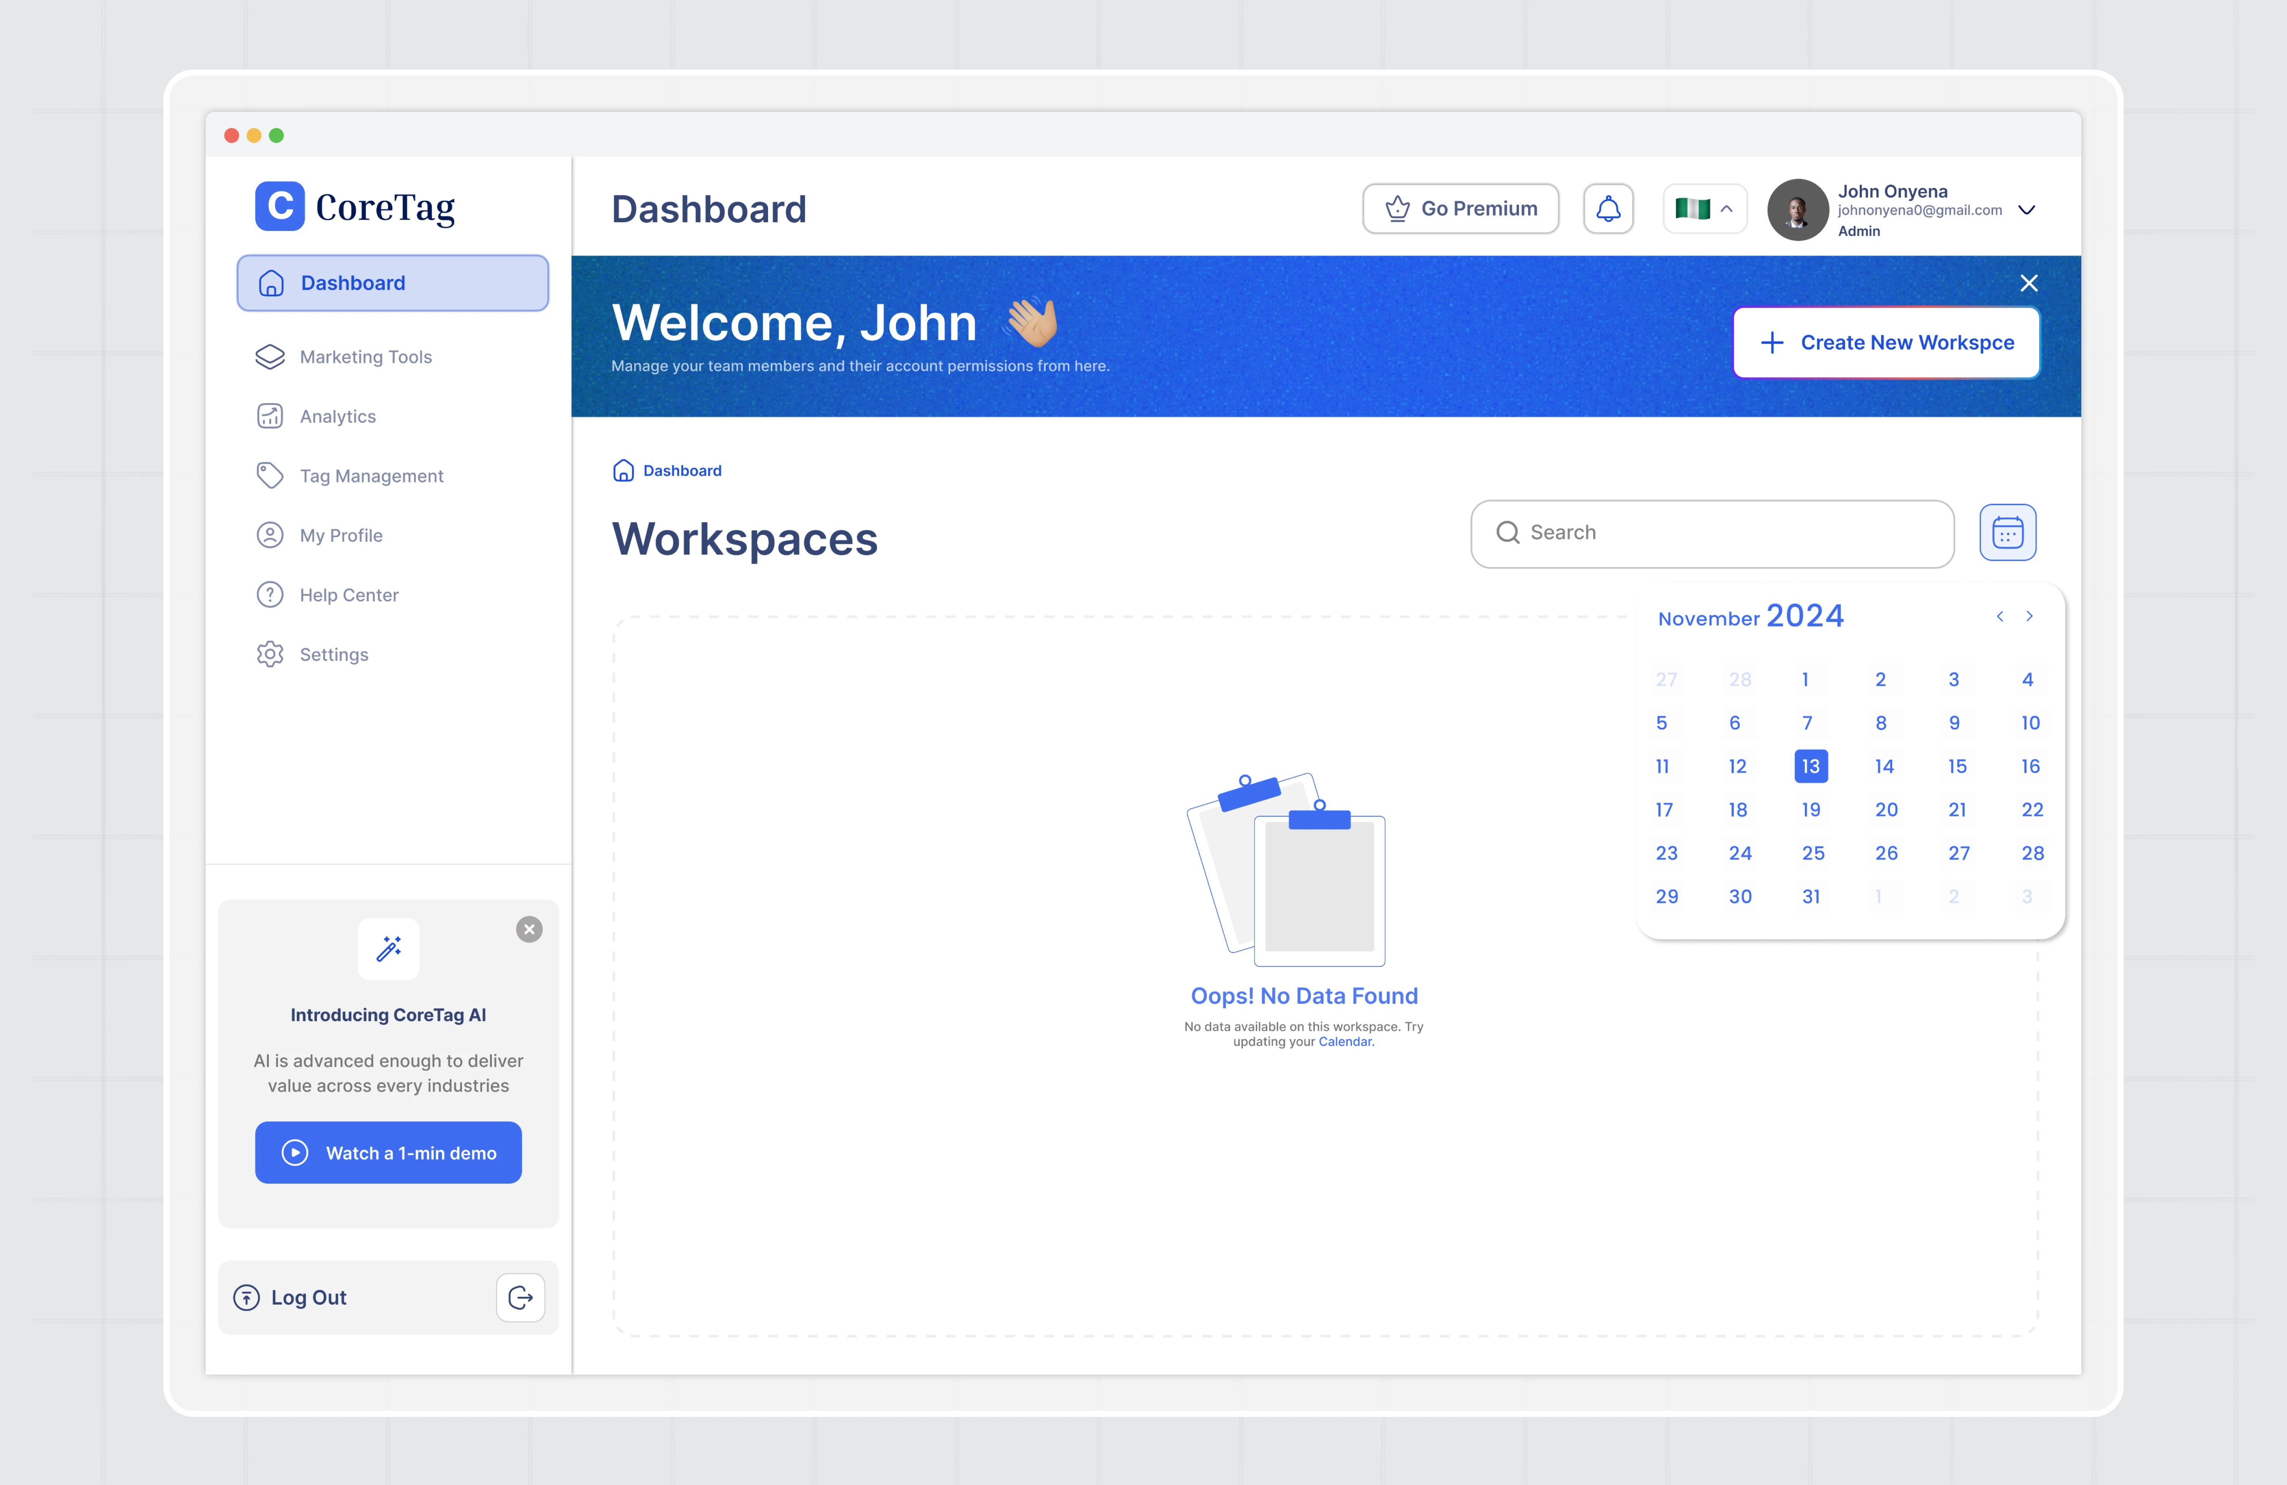Screen dimensions: 2287x1485
Task: Click the magic wand AI icon
Action: (388, 949)
